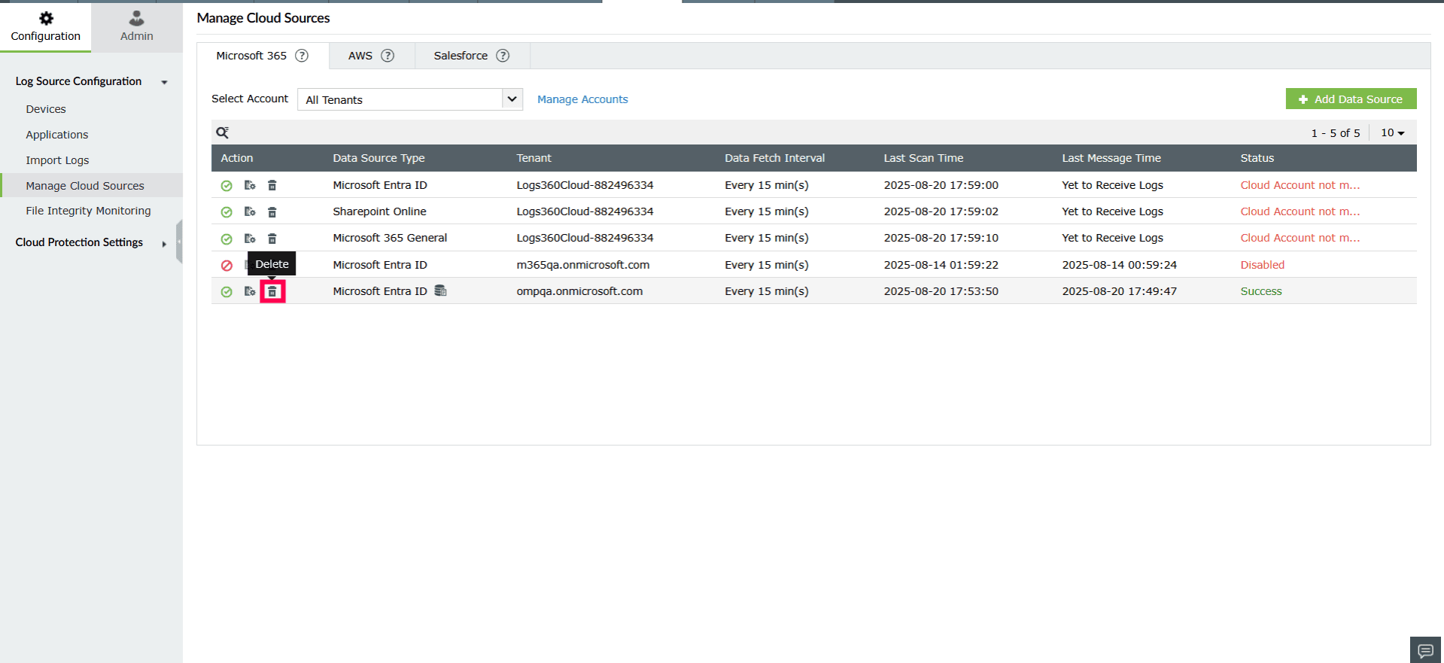
Task: Delete the ompqa.onmicrosoft.com data source
Action: pyautogui.click(x=272, y=291)
